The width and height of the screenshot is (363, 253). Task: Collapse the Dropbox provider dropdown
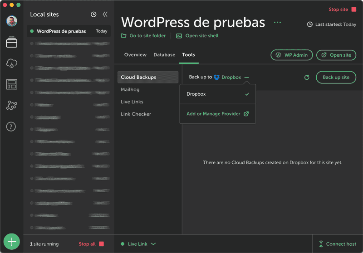(x=247, y=77)
